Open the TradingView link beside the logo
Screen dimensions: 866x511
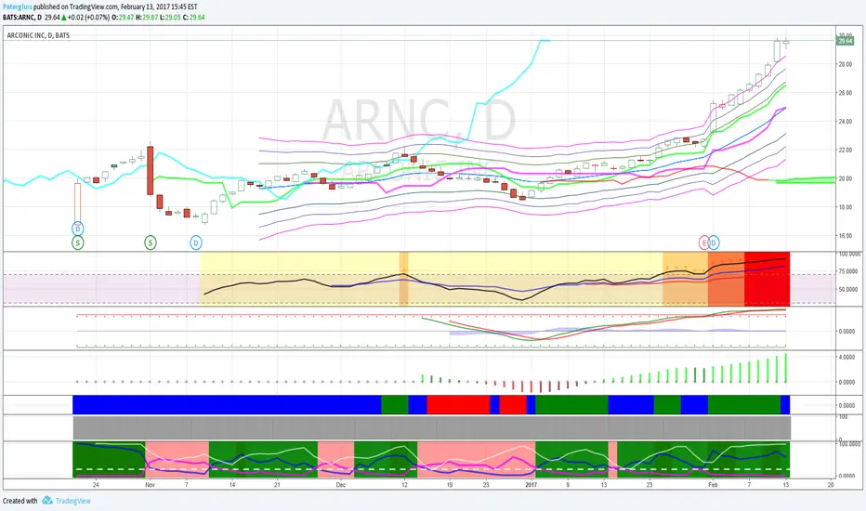pyautogui.click(x=72, y=501)
